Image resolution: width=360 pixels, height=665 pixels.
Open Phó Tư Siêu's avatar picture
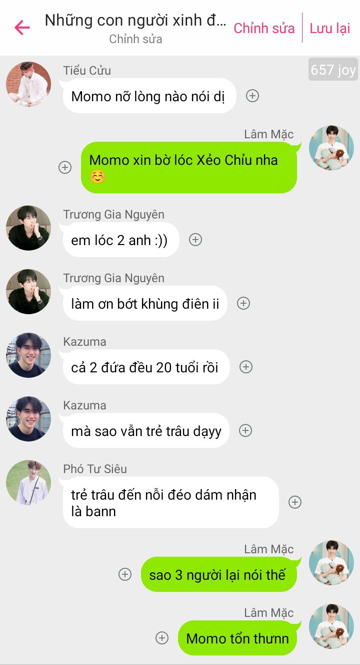(28, 483)
